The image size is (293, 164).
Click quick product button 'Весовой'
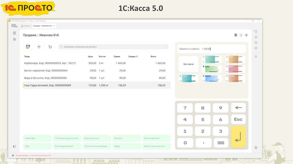point(126,138)
